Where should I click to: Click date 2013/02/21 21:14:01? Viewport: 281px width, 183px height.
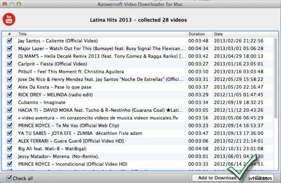[238, 141]
